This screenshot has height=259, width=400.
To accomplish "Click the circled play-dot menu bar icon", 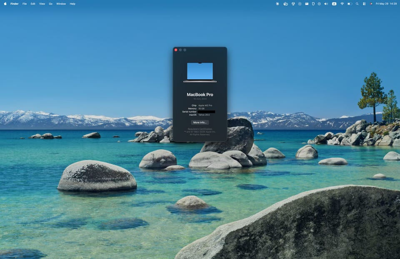I will pos(319,4).
